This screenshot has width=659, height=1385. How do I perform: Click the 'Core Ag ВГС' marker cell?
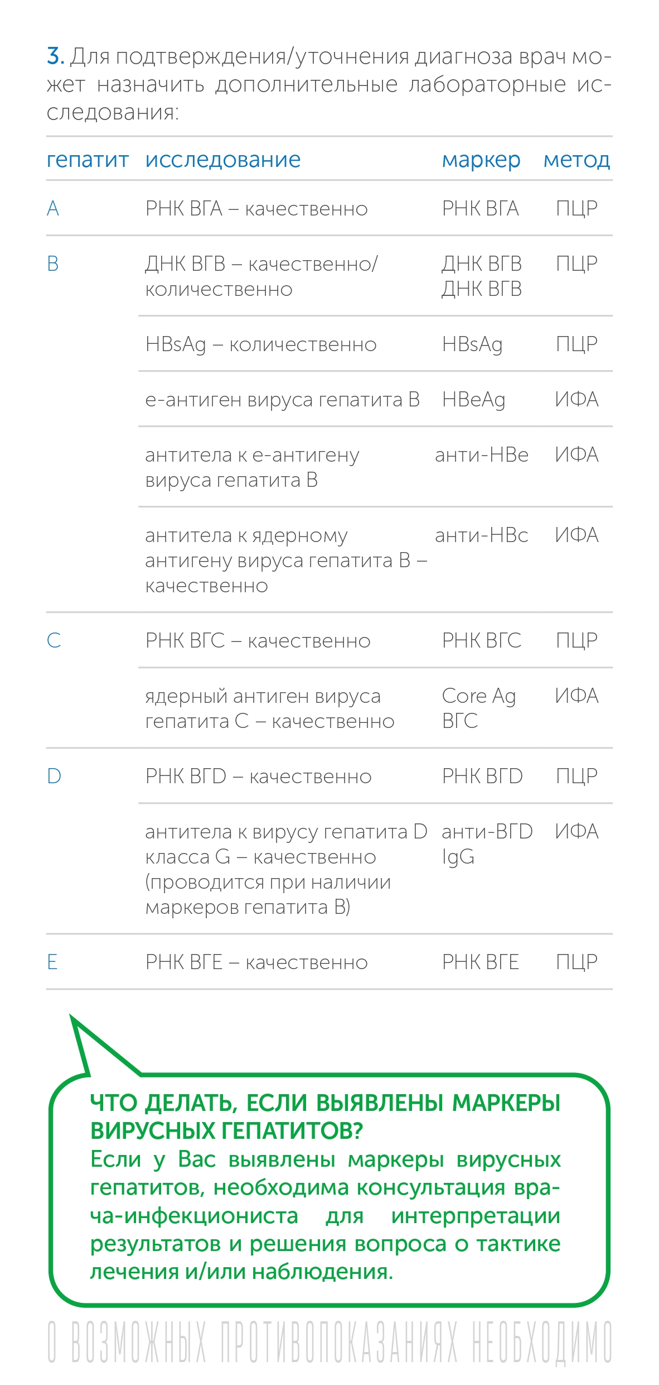click(x=478, y=708)
